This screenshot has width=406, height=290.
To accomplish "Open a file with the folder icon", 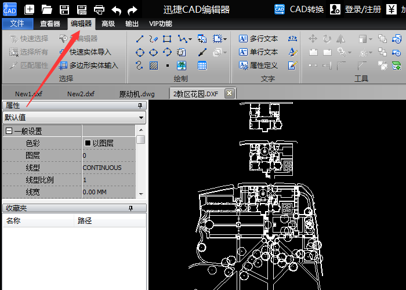I will pyautogui.click(x=47, y=10).
